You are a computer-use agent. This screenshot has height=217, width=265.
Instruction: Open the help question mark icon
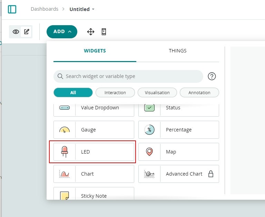[x=212, y=76]
